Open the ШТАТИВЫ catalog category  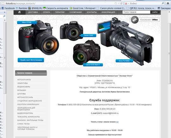coord(22,94)
